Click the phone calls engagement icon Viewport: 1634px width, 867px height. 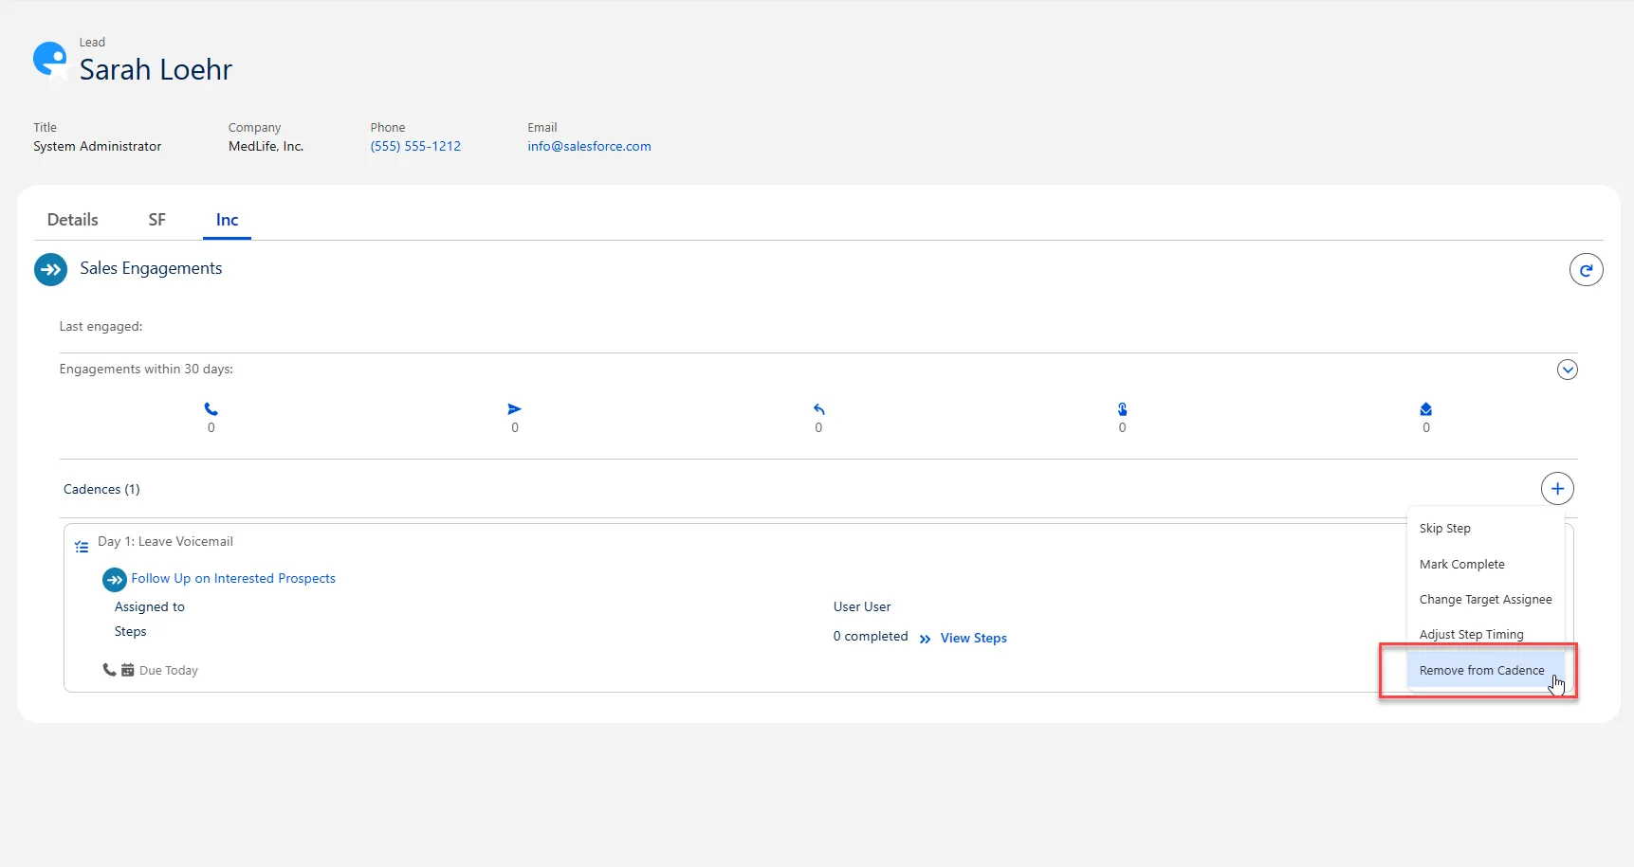point(211,409)
